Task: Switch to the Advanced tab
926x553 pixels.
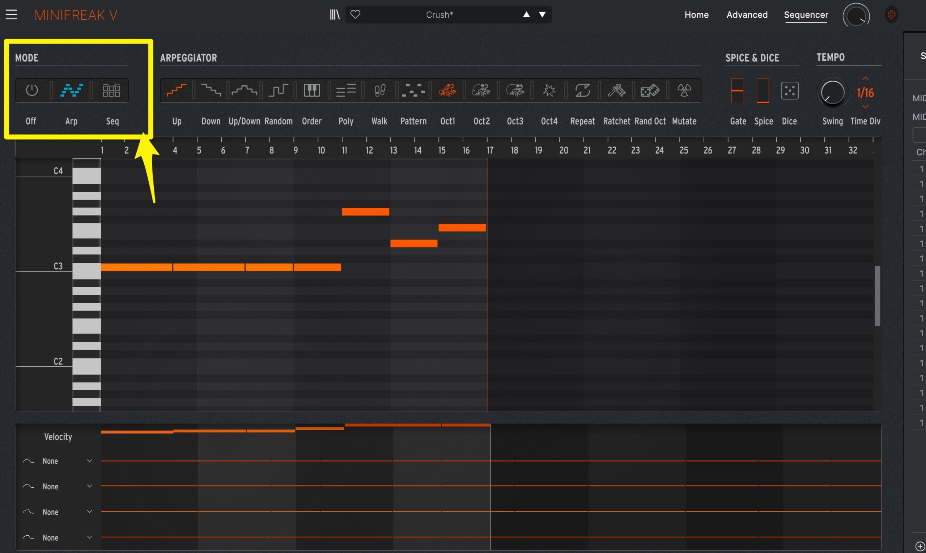Action: pos(747,15)
